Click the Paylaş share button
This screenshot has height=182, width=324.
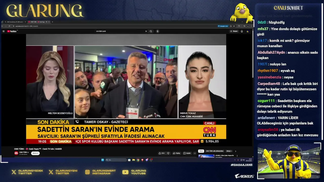coord(176,153)
